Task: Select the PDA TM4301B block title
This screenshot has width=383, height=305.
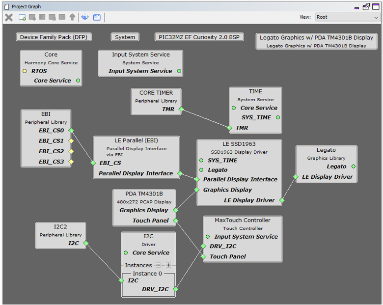Action: pyautogui.click(x=144, y=194)
